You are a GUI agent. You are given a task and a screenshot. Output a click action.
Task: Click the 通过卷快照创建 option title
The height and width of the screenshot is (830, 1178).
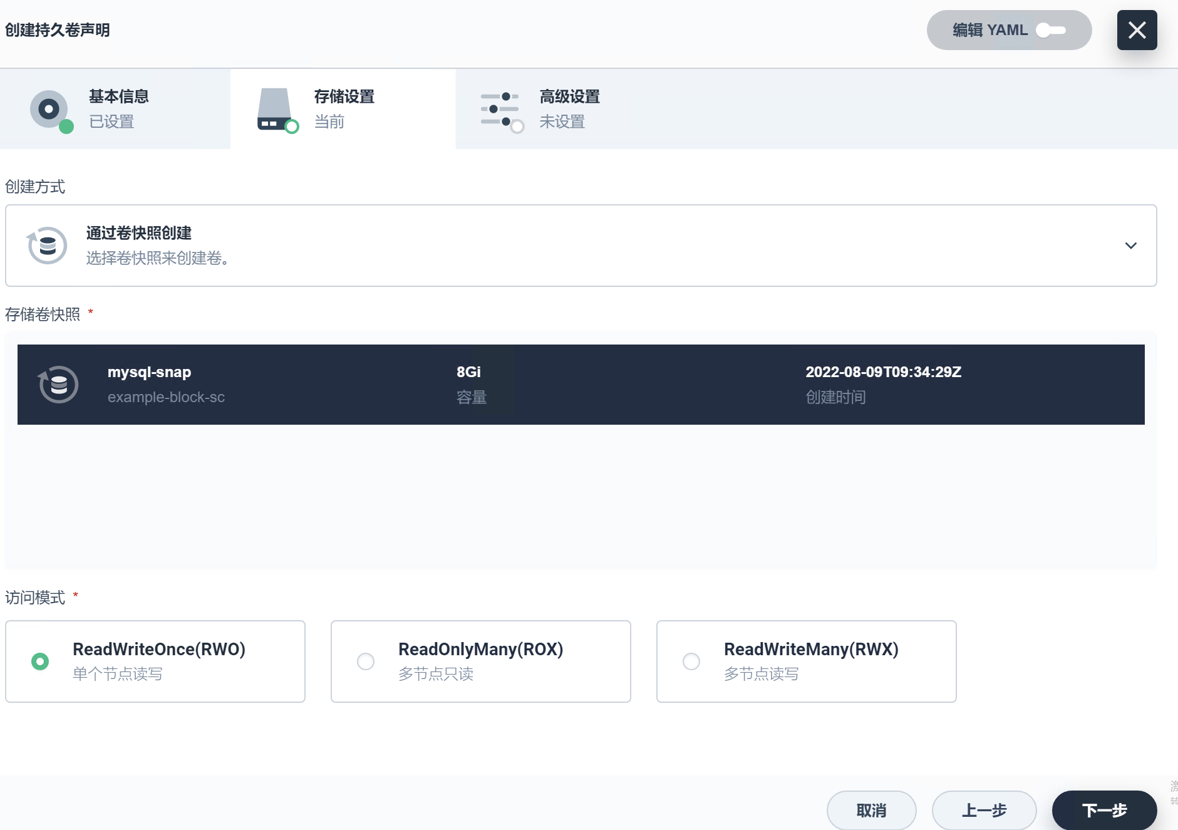click(x=139, y=233)
